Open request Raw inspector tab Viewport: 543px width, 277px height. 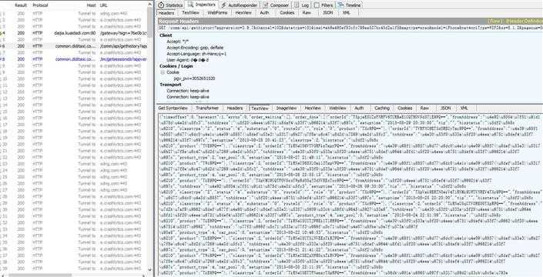tap(307, 13)
